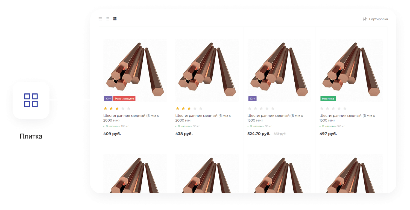This screenshot has height=210, width=410.
Task: Click the large Плитка tile icon card
Action: pyautogui.click(x=31, y=100)
